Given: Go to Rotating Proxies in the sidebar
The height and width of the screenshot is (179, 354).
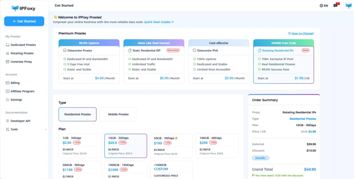Looking at the screenshot, I should point(22,53).
